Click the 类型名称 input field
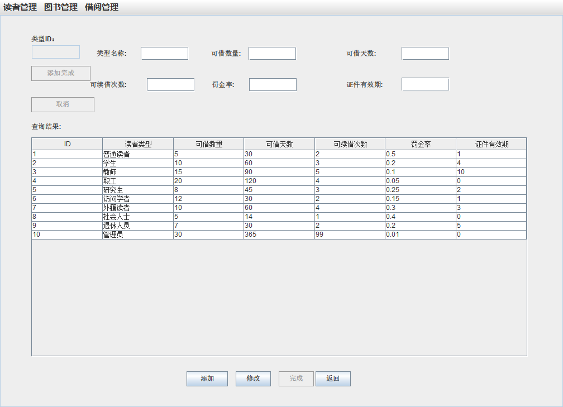The image size is (563, 407). coord(164,54)
